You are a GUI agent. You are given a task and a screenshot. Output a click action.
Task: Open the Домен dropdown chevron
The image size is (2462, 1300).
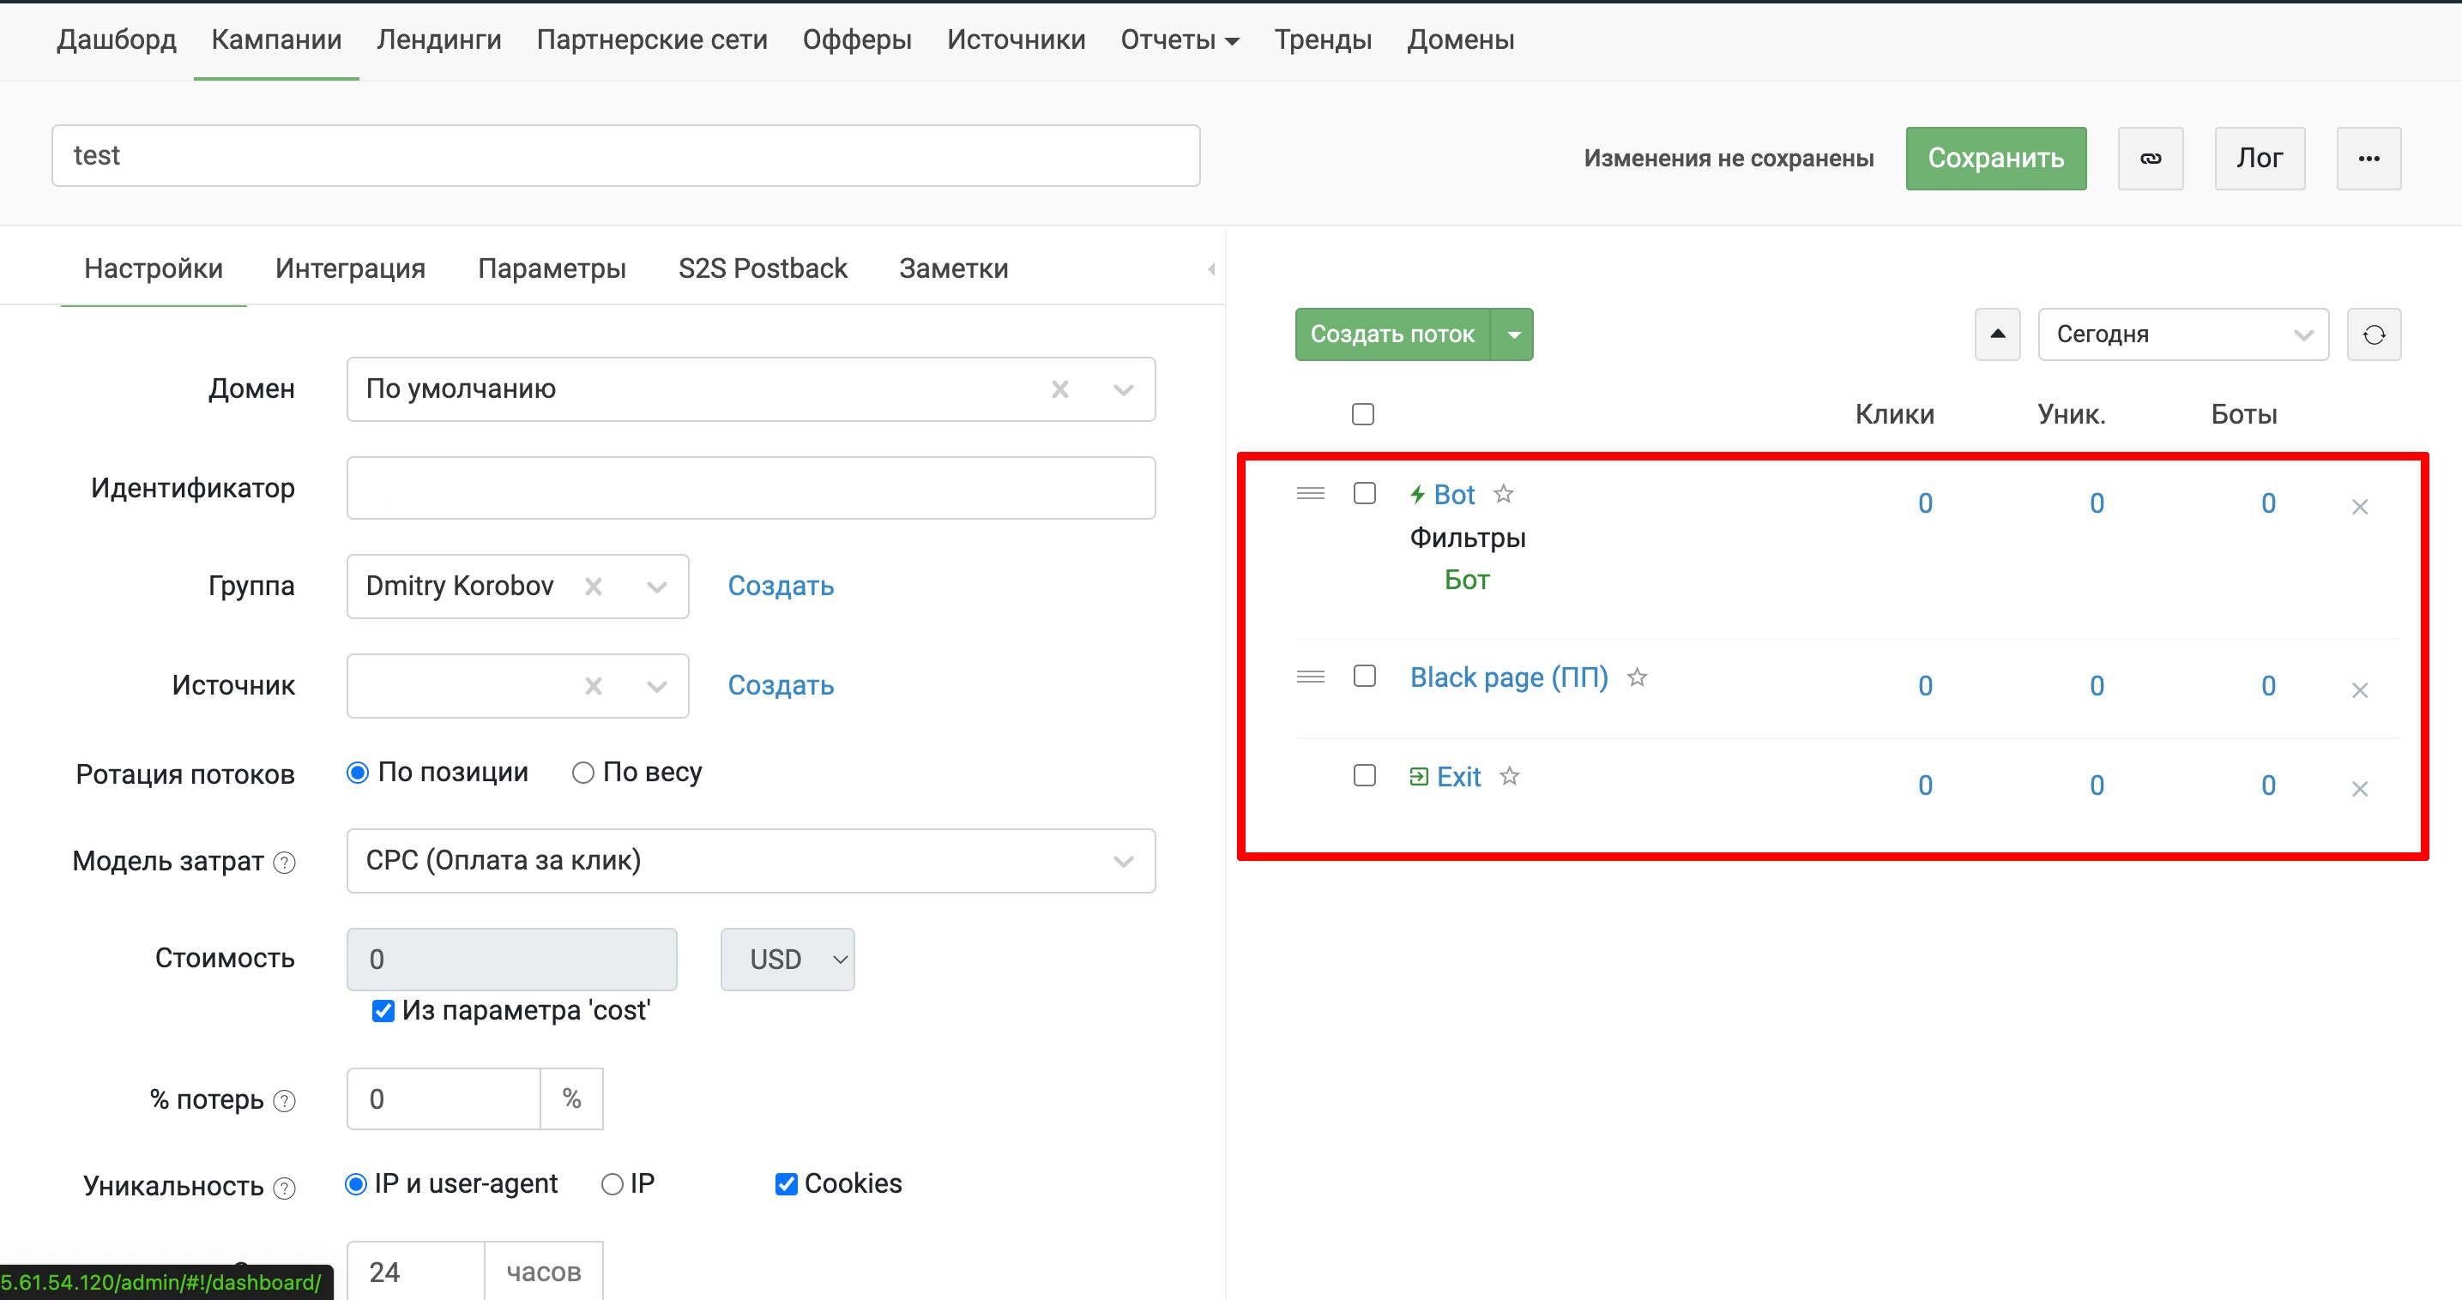pos(1124,389)
